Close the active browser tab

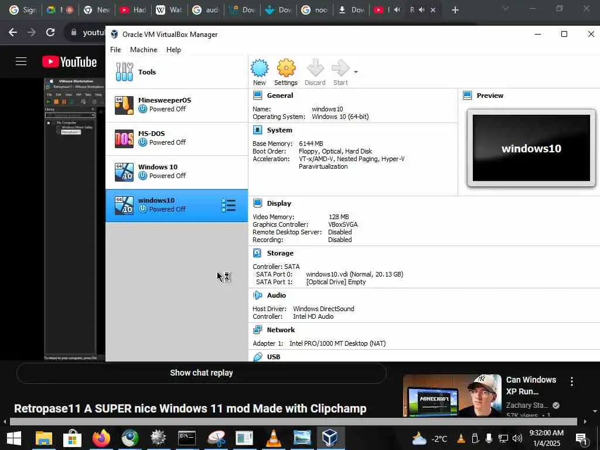433,10
